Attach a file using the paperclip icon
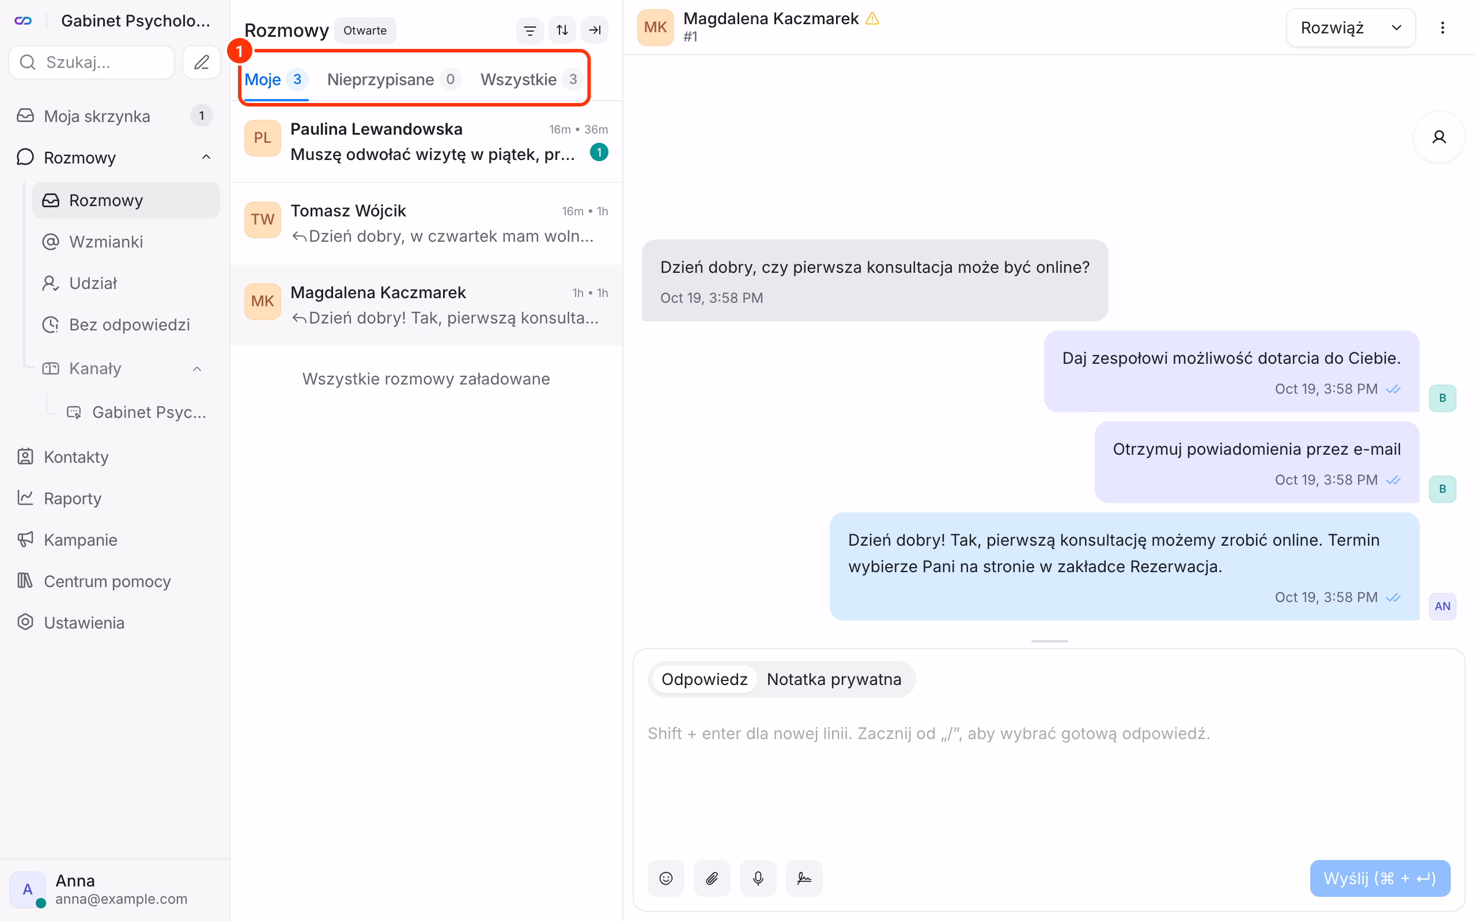This screenshot has width=1475, height=921. [x=712, y=878]
